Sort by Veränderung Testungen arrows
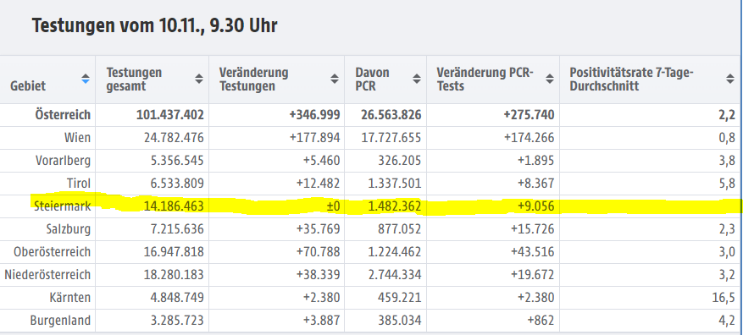The image size is (743, 335). pos(335,79)
